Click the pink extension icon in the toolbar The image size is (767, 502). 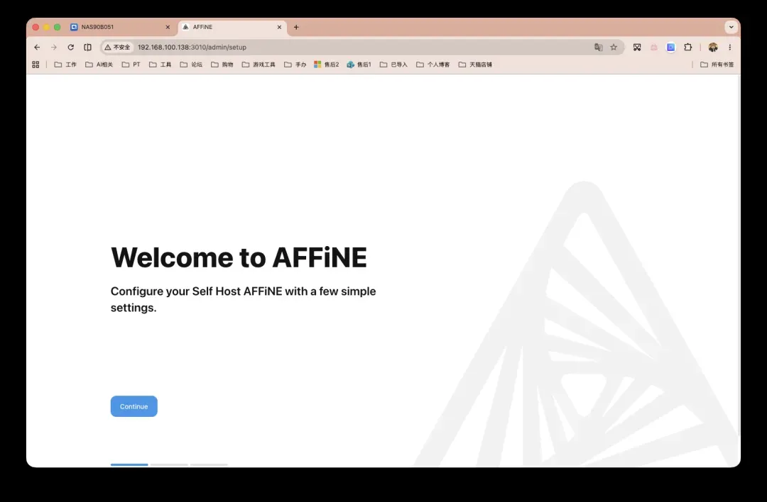654,48
